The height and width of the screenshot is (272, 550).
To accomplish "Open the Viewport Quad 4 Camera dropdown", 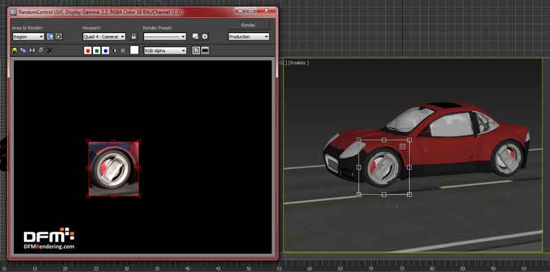I will pyautogui.click(x=104, y=36).
